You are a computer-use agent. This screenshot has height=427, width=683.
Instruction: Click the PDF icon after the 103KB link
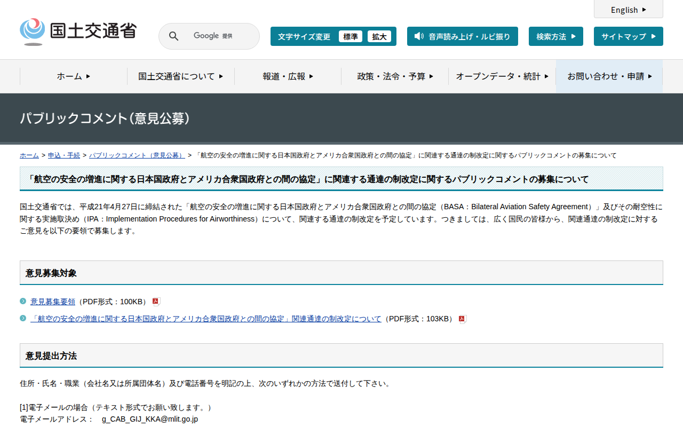pos(462,319)
